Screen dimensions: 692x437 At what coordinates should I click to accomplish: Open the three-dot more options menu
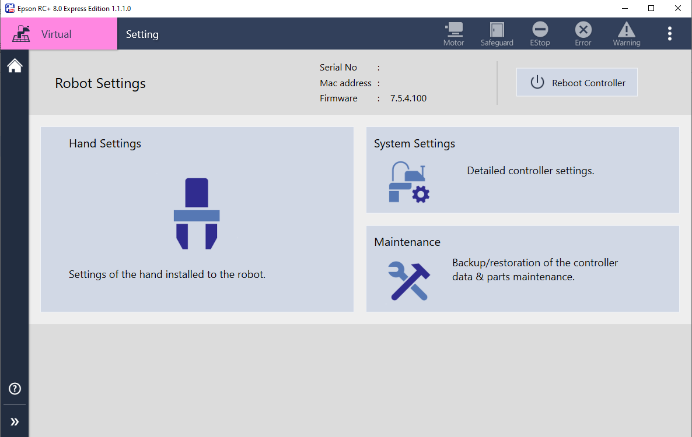click(x=669, y=33)
